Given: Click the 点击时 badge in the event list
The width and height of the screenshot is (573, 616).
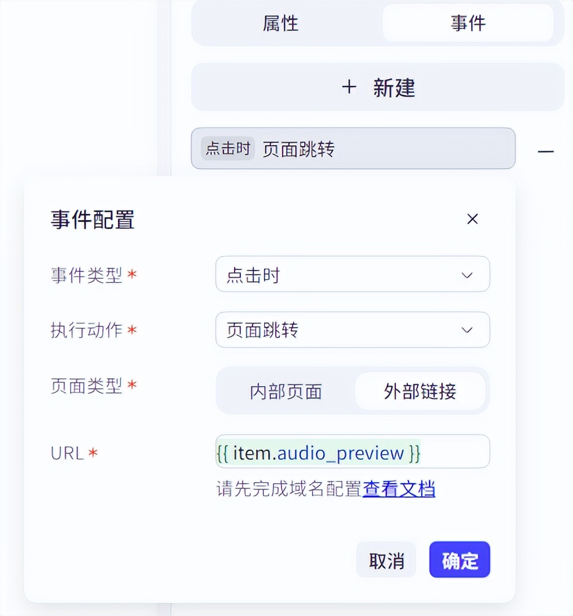Looking at the screenshot, I should coord(227,148).
